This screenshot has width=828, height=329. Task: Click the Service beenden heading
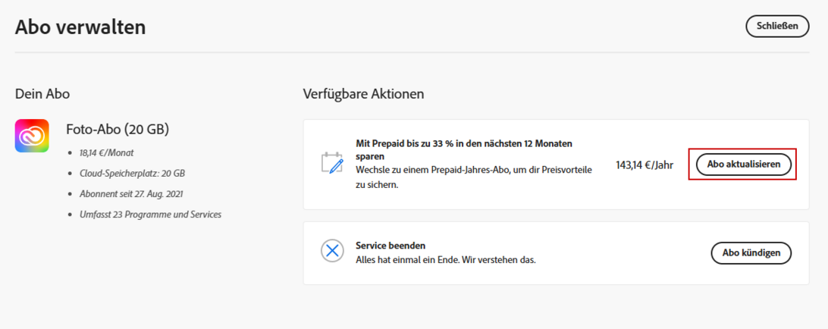[x=390, y=246]
